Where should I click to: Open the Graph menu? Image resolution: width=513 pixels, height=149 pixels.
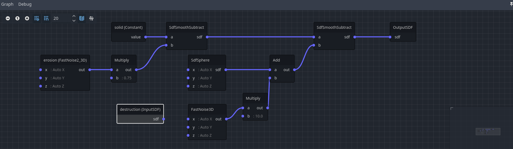point(7,4)
